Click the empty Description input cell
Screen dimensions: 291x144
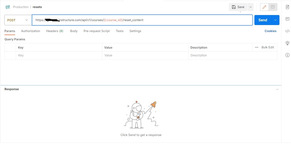tap(233, 55)
